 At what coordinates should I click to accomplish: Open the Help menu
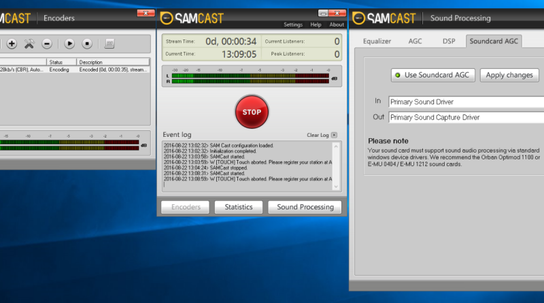click(x=316, y=25)
